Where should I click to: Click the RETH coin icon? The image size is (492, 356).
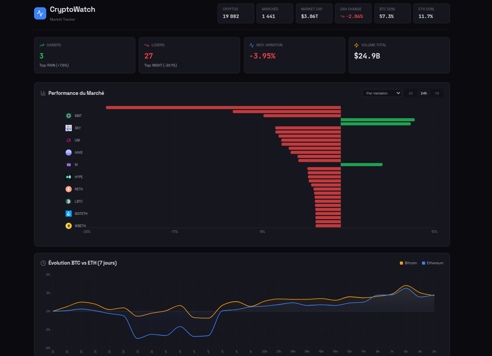pyautogui.click(x=68, y=189)
